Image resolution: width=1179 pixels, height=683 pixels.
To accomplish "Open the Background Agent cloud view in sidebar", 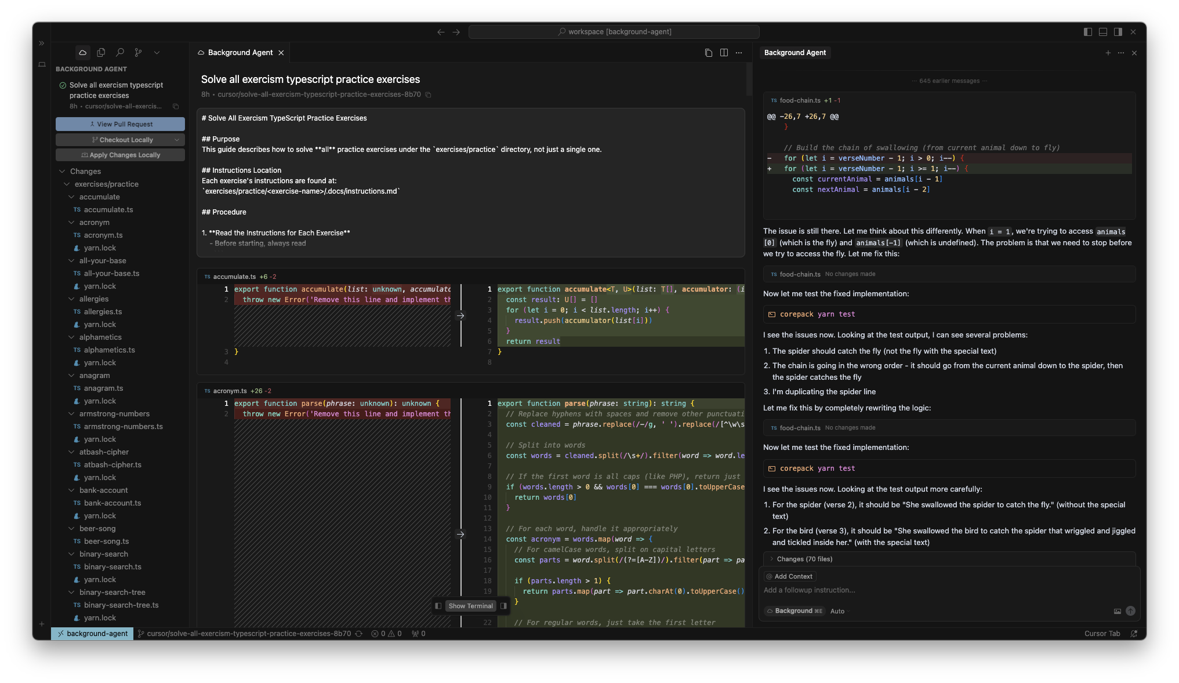I will pos(83,53).
